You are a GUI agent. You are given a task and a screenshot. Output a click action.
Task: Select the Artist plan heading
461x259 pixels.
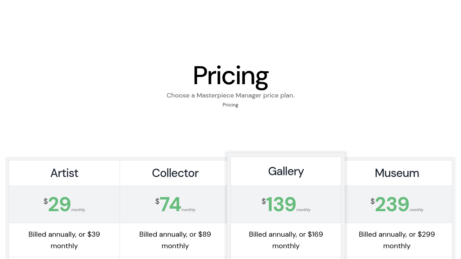64,173
